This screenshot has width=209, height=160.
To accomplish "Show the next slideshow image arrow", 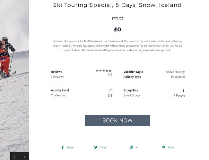I will (x=24, y=157).
